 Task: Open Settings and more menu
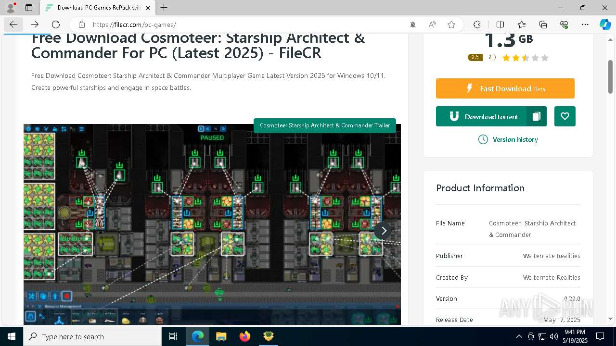tap(585, 25)
